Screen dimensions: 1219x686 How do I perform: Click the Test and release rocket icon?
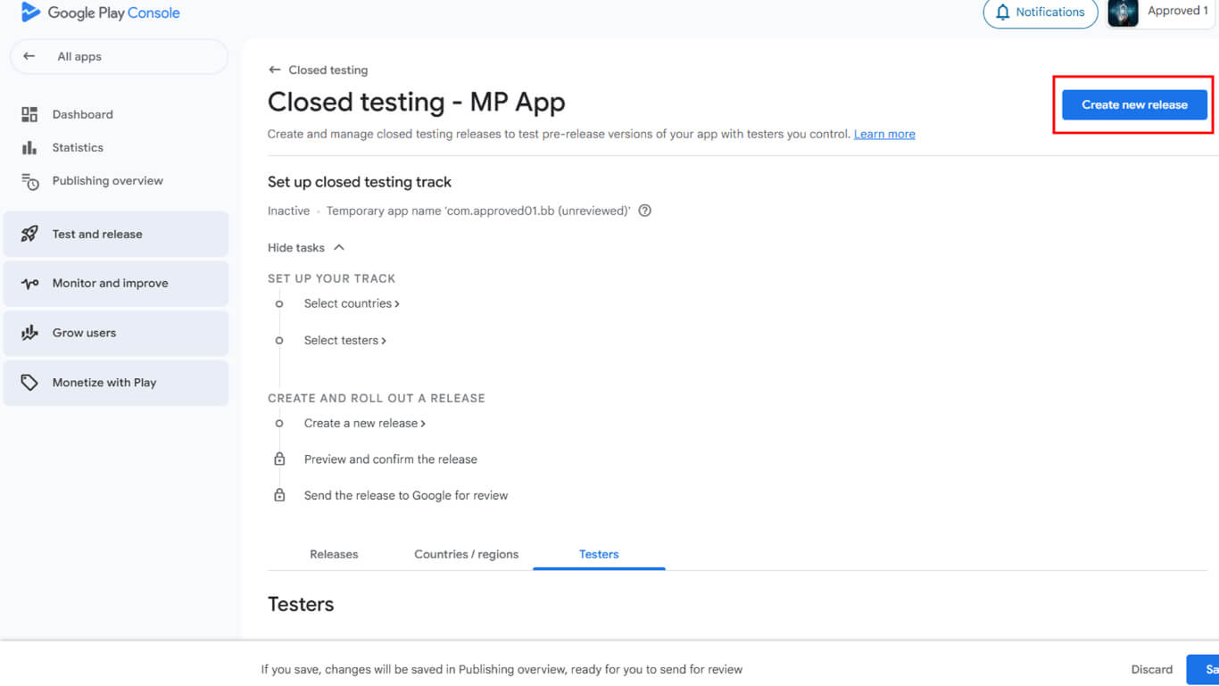click(x=29, y=234)
